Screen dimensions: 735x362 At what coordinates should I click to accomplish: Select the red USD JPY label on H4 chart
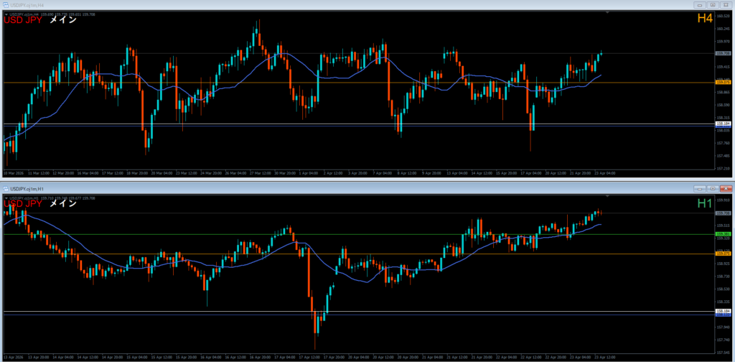pos(23,20)
